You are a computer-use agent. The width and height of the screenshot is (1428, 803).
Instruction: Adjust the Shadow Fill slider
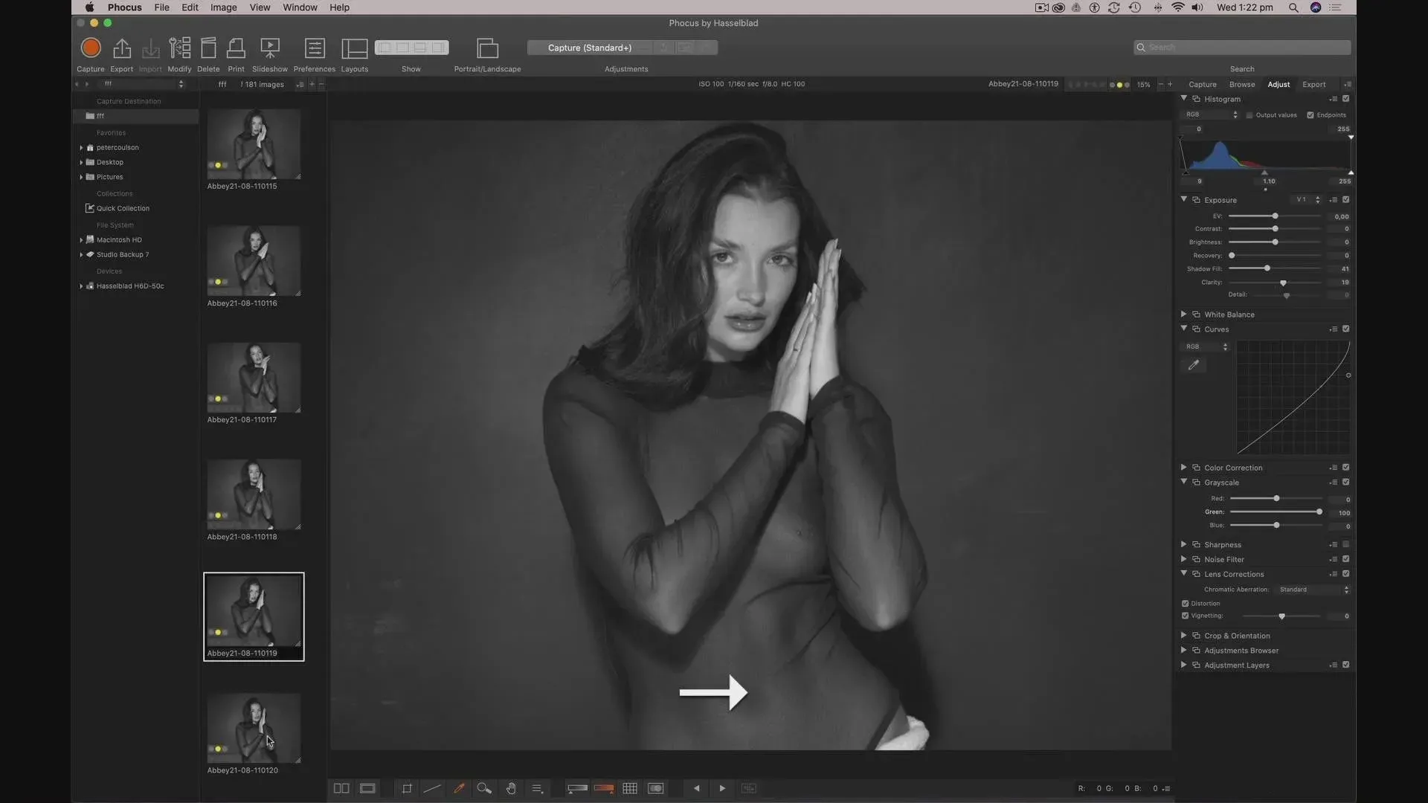point(1267,268)
